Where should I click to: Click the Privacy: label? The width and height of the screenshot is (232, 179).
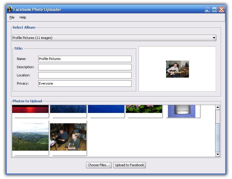click(23, 83)
